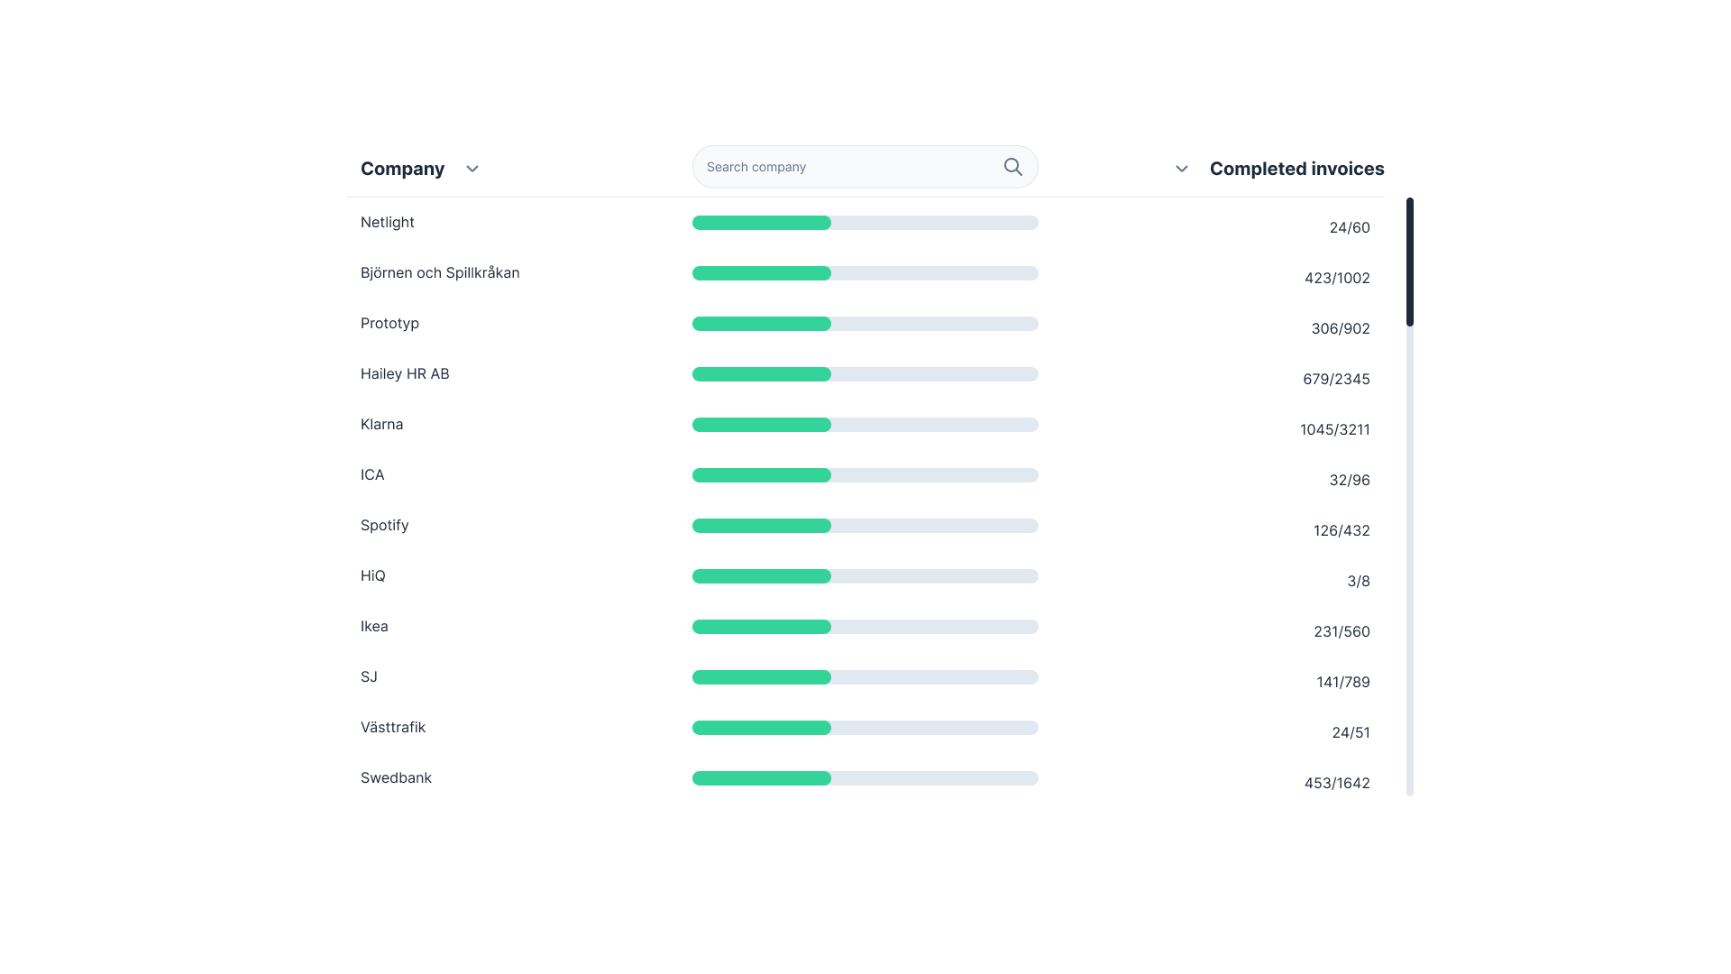This screenshot has height=974, width=1731.
Task: Select the Prototyp company name
Action: [x=389, y=323]
